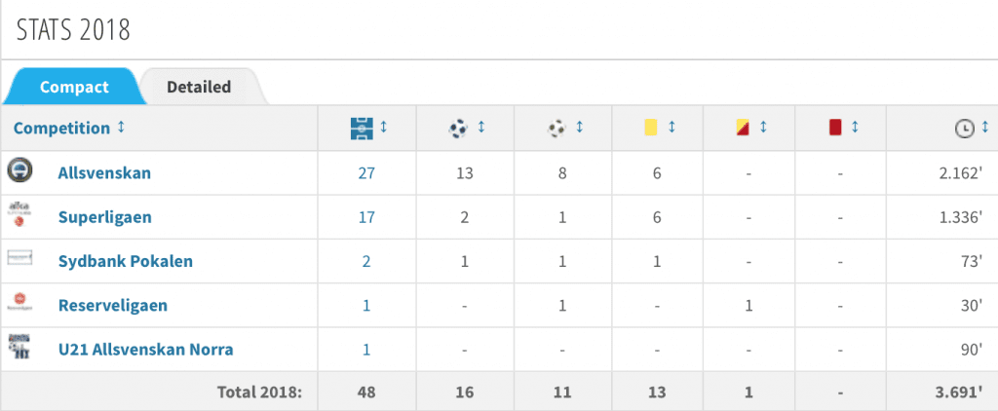Screen dimensions: 998x411
Task: Sort by minutes played using its arrow
Action: point(985,128)
